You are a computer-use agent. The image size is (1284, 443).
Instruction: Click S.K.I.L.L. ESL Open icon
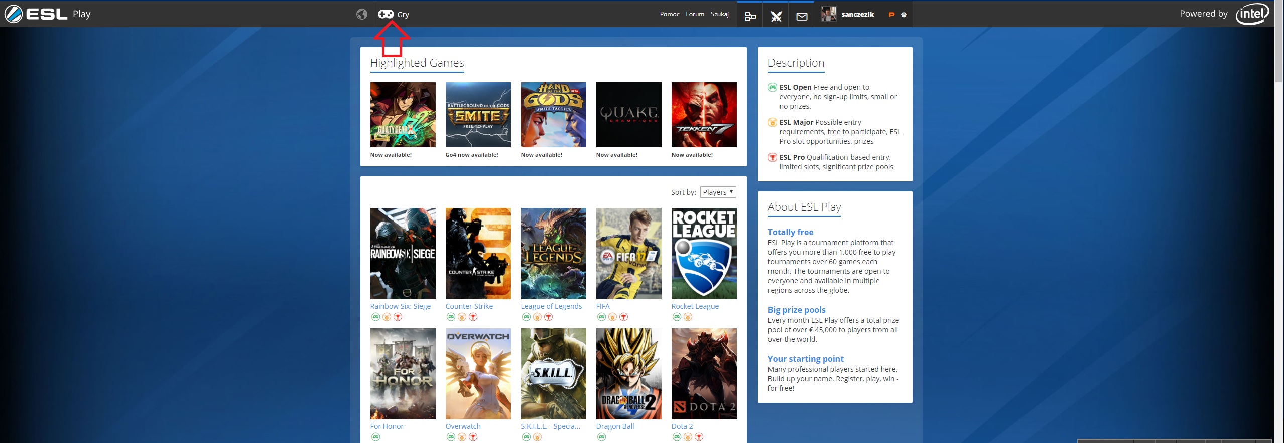point(526,437)
